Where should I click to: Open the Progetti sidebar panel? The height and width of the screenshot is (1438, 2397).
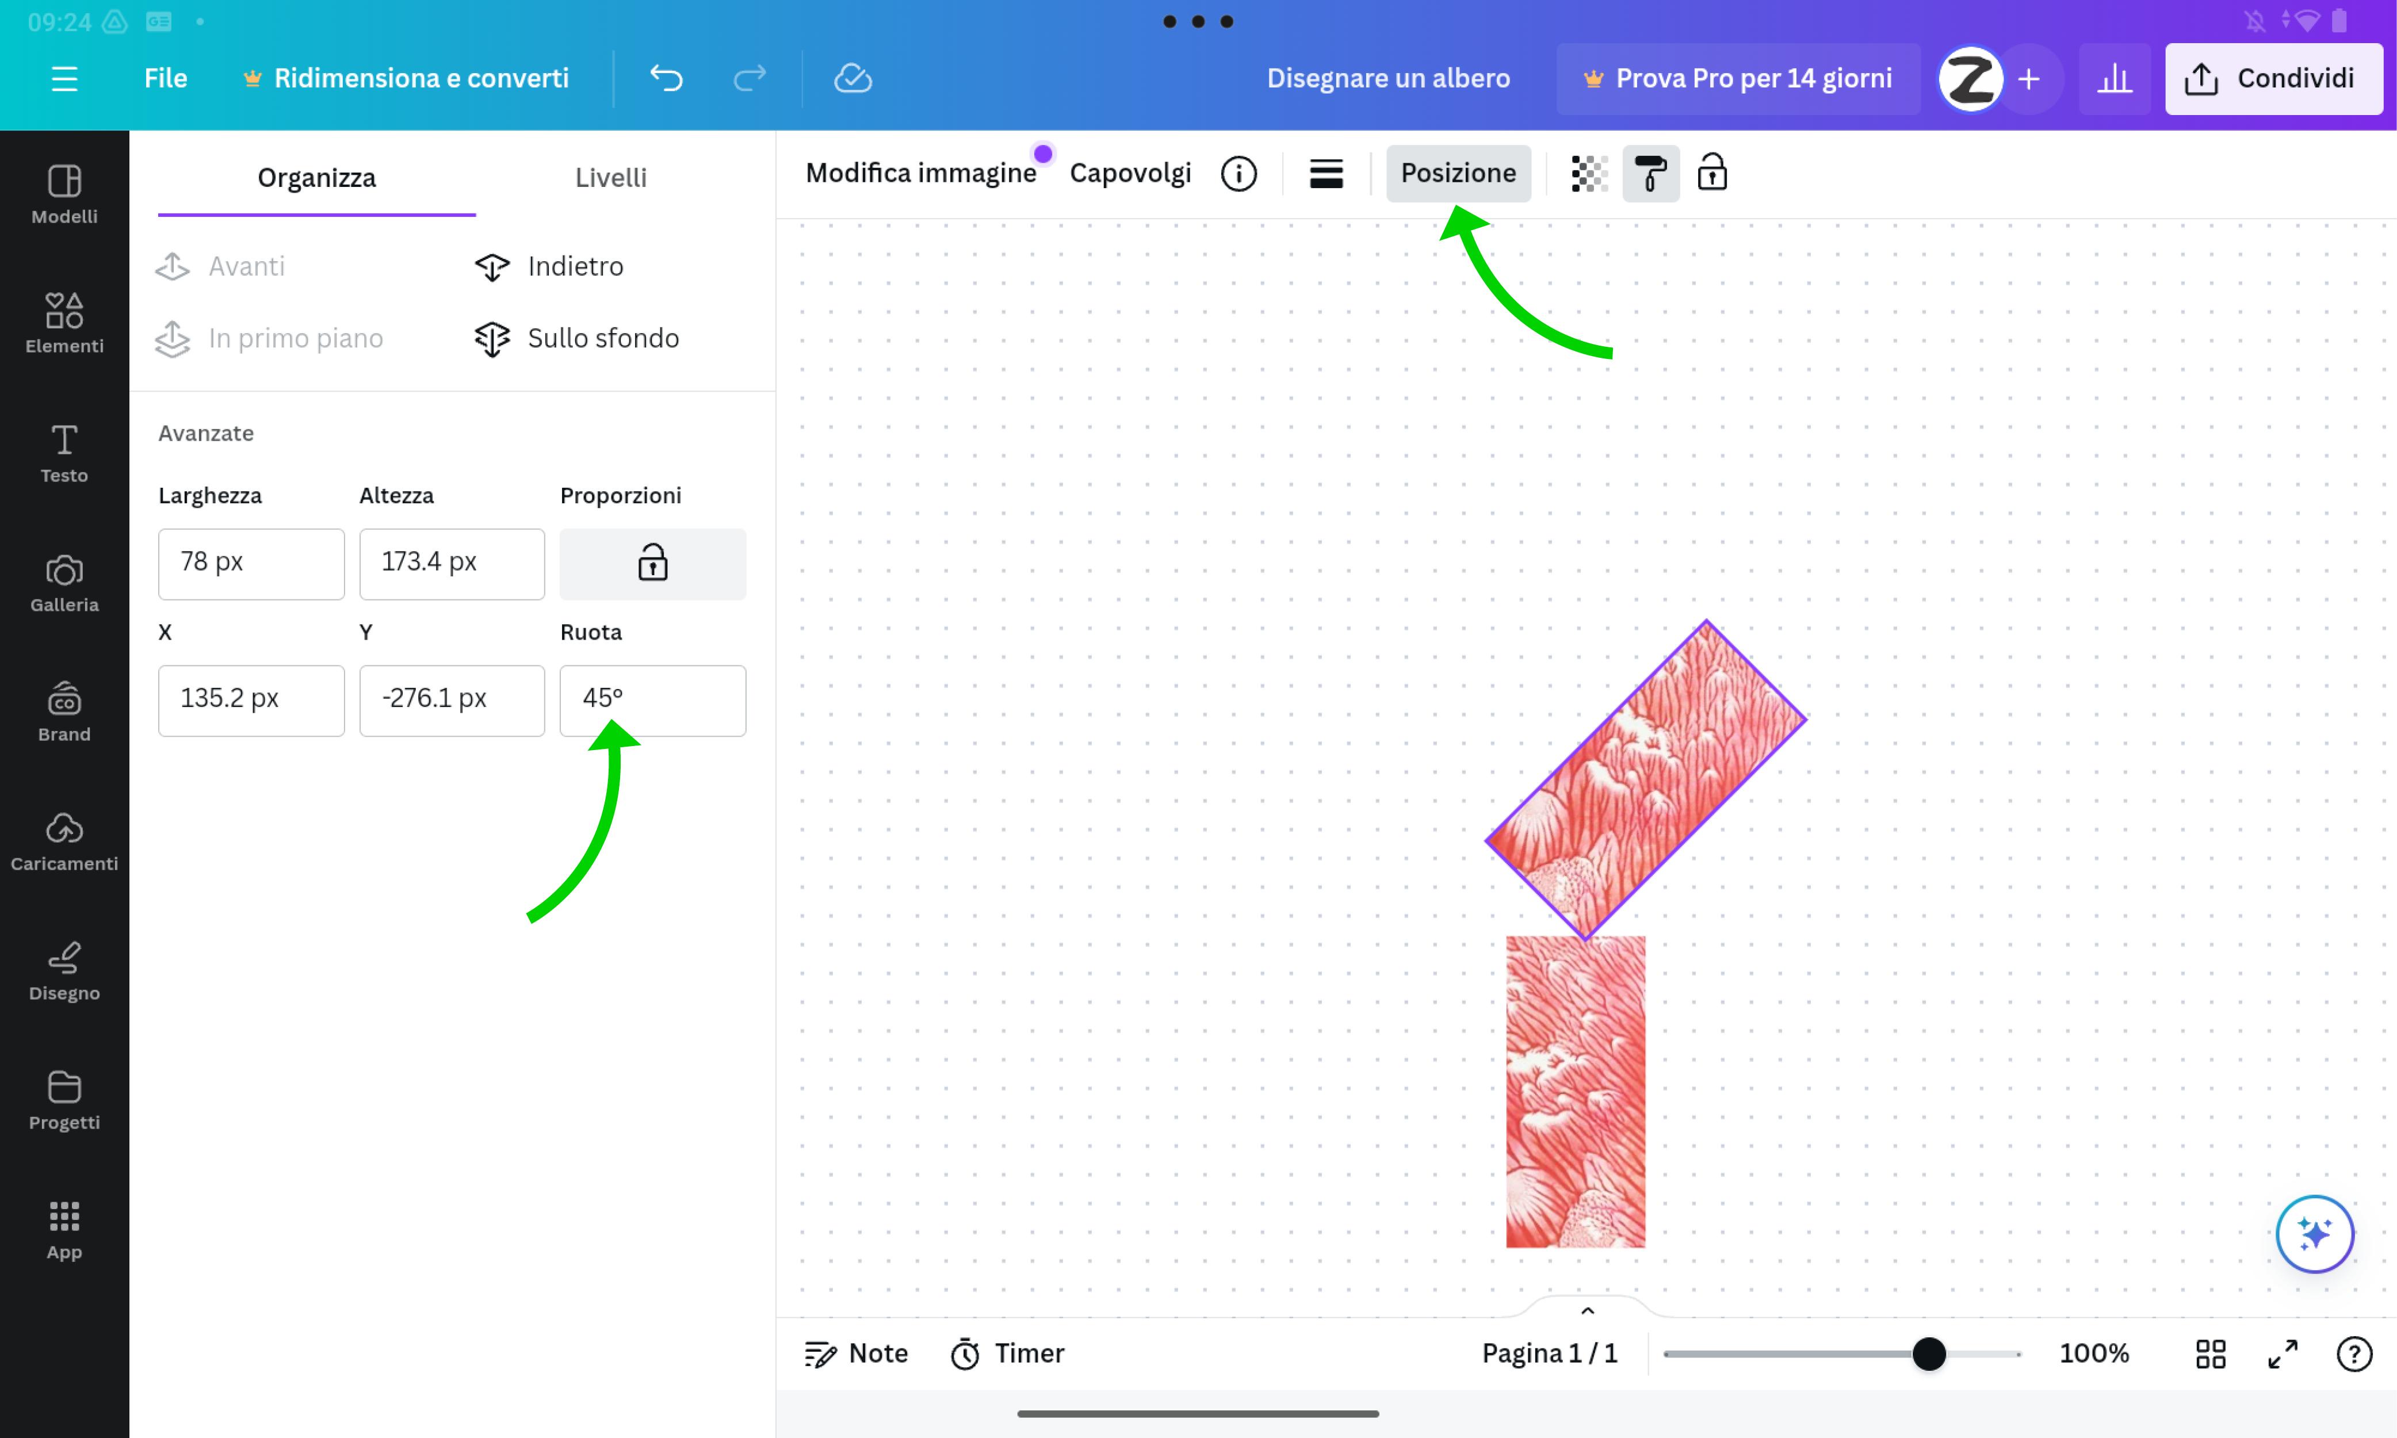(64, 1100)
